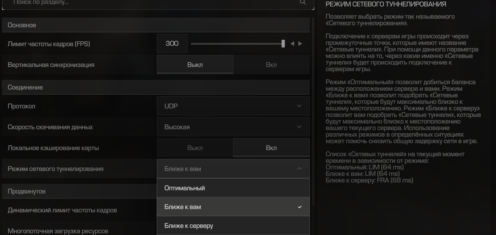Image resolution: width=496 pixels, height=235 pixels.
Task: Click the checkmark beside «Ближе к вам»
Action: 300,207
